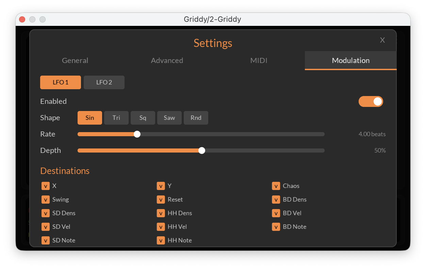The image size is (426, 269).
Task: Switch to the General settings tab
Action: (x=75, y=60)
